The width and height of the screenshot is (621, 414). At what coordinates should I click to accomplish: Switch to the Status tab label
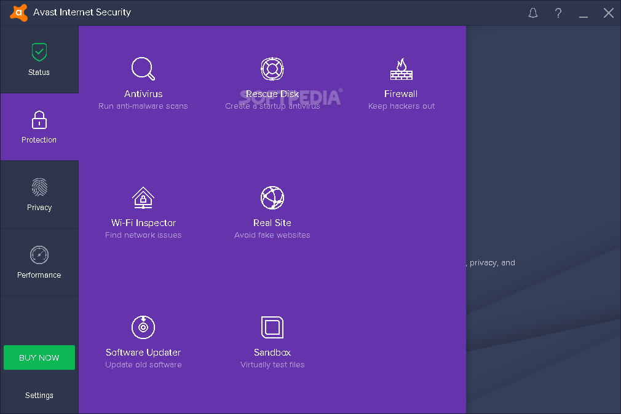(39, 72)
